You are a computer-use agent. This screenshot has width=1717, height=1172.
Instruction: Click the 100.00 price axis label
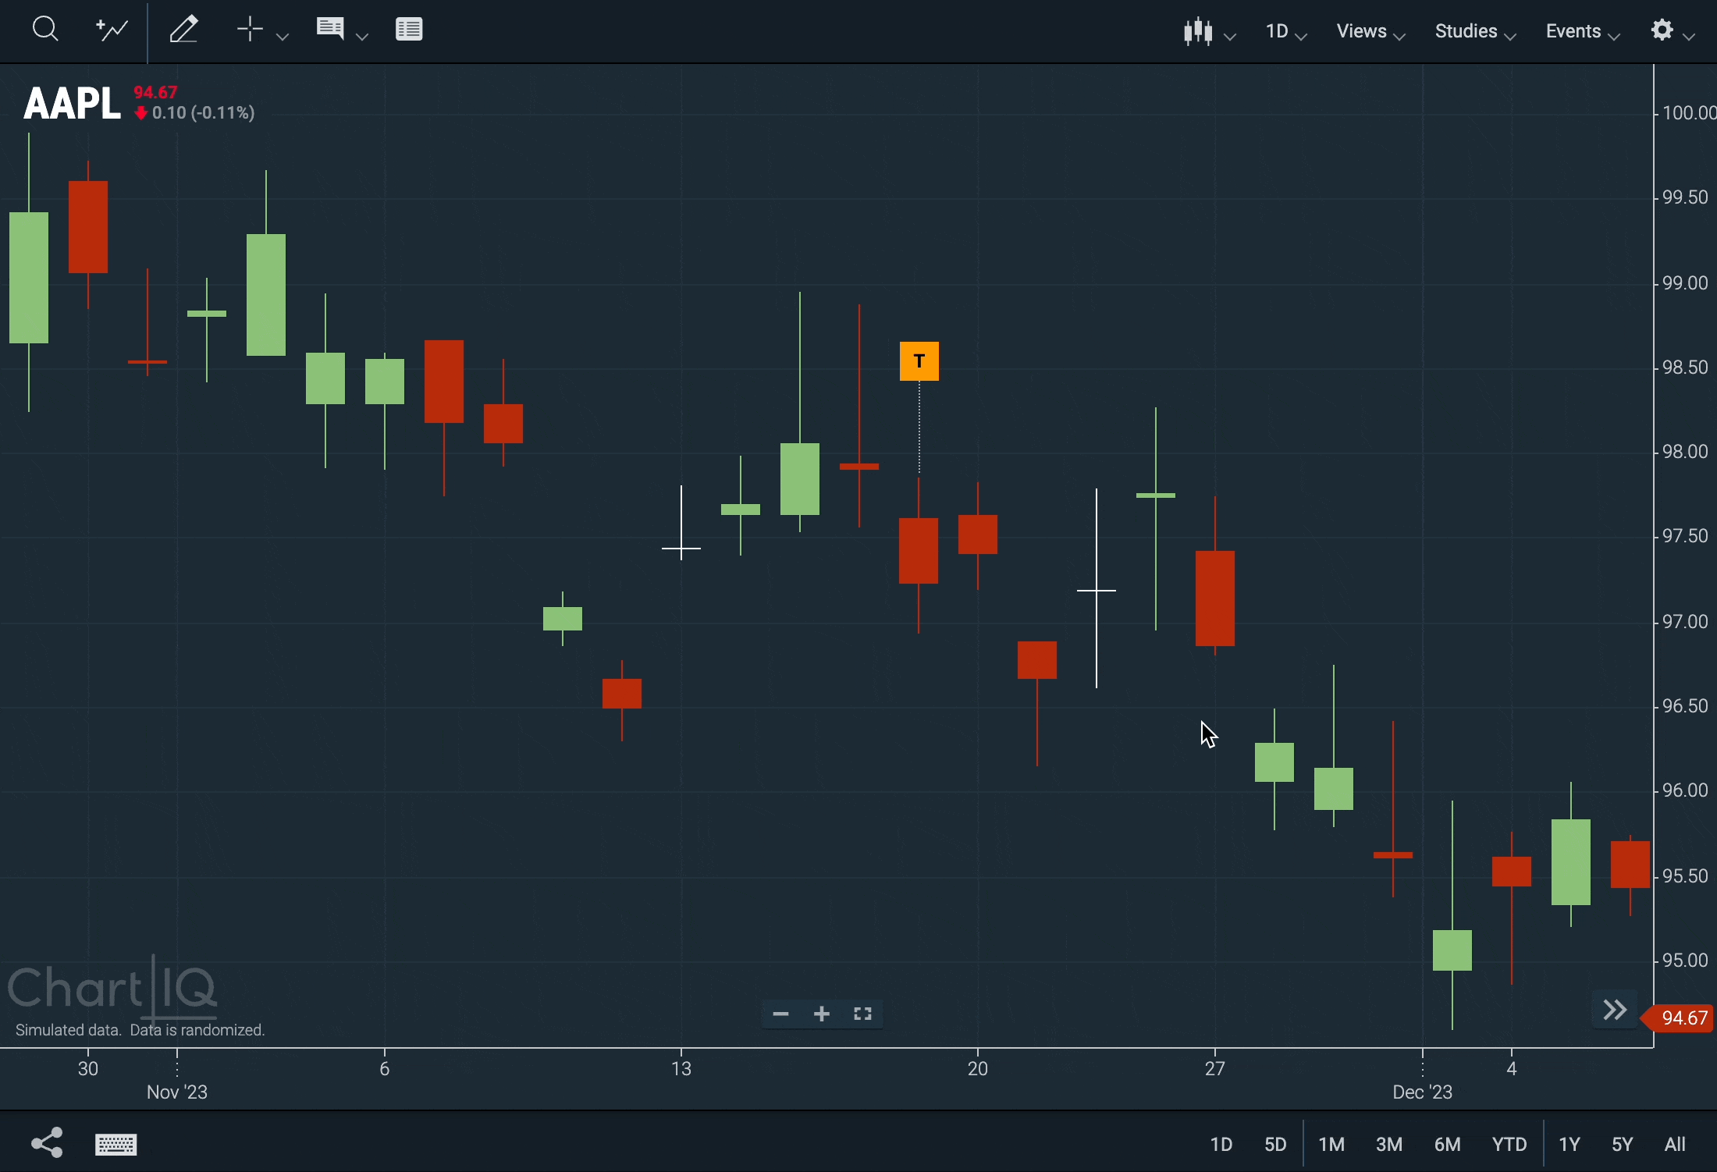point(1689,113)
